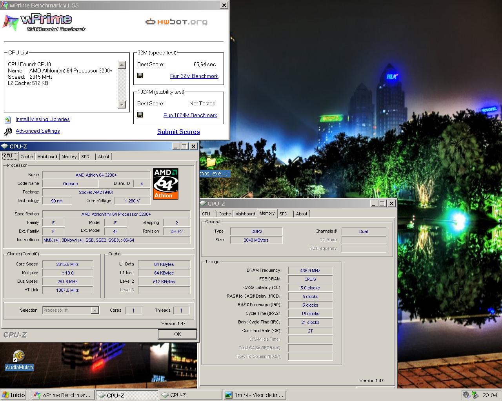Click the Bank Cycle Time 21 clocks field
Viewport: 502px width, 401px height.
310,322
